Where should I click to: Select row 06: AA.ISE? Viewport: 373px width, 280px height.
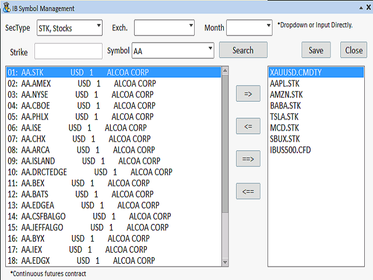(x=114, y=128)
